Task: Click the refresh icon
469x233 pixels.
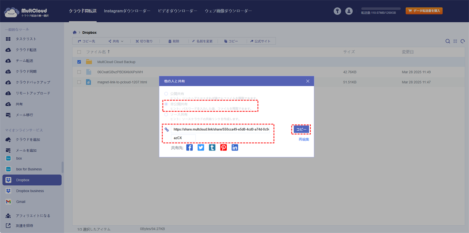Action: coord(463,41)
